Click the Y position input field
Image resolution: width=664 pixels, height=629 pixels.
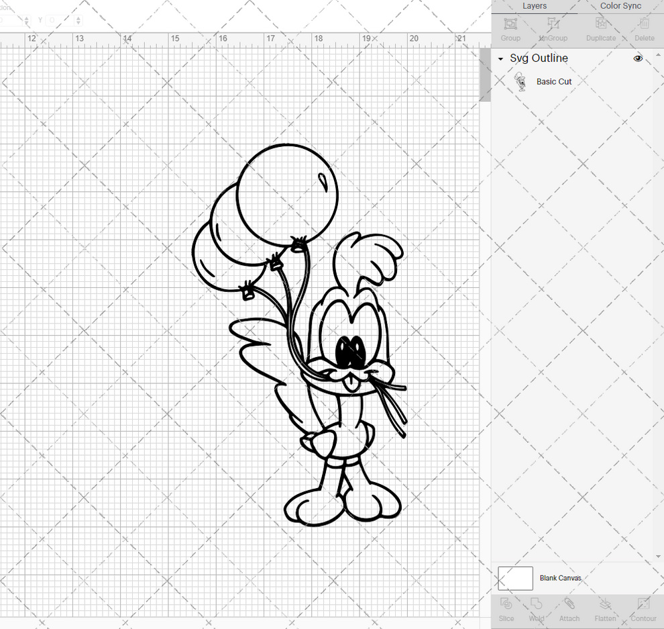point(59,19)
